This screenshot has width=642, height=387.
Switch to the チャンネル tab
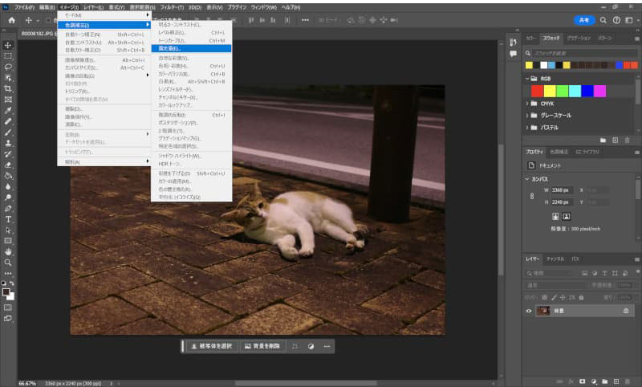[555, 259]
